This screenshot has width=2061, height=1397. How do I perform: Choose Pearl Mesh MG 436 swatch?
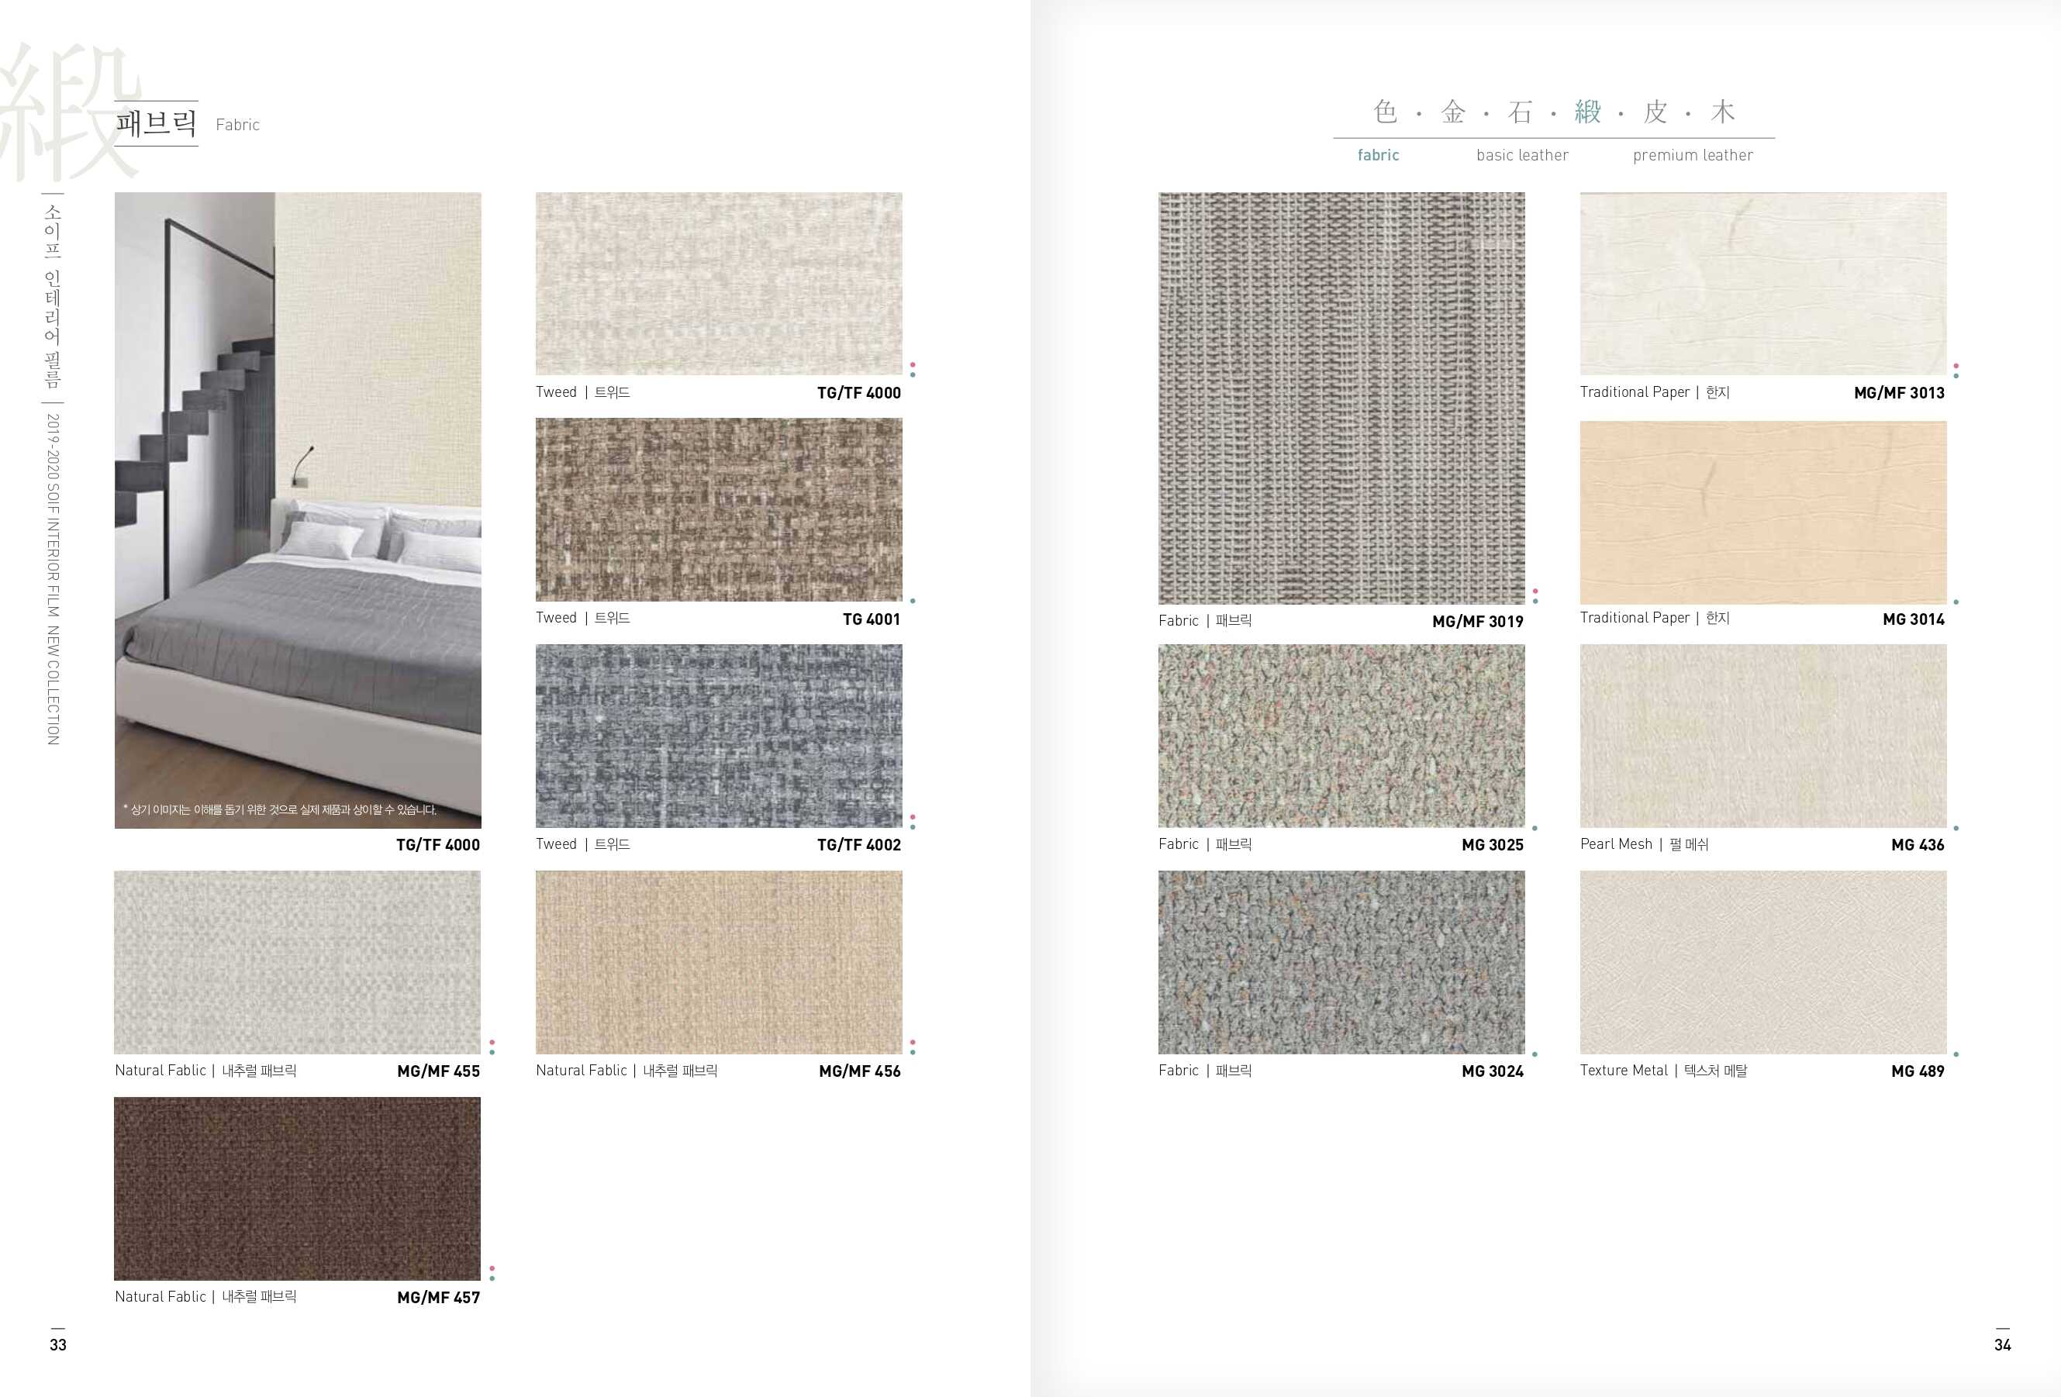pos(1763,736)
